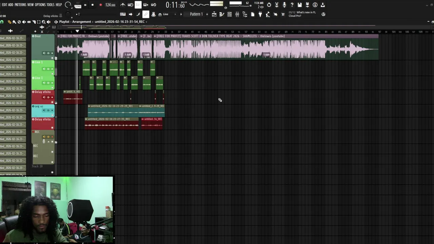Open the untitled_2026-02-16 23-27-35_REC clip menu
The image size is (434, 244).
(x=86, y=119)
